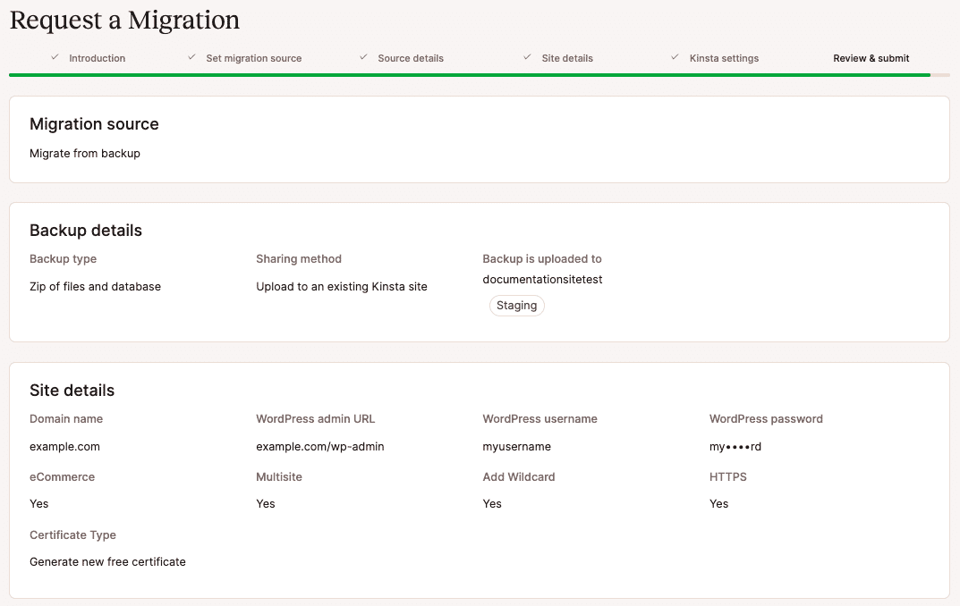Click the Add Wildcard label
960x606 pixels.
tap(519, 477)
